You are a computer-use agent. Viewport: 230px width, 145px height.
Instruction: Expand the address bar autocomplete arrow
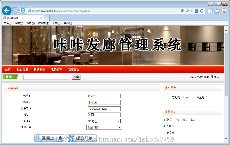(192, 11)
